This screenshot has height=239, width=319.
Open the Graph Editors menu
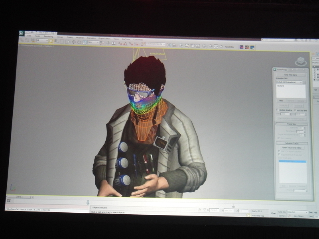(105, 38)
